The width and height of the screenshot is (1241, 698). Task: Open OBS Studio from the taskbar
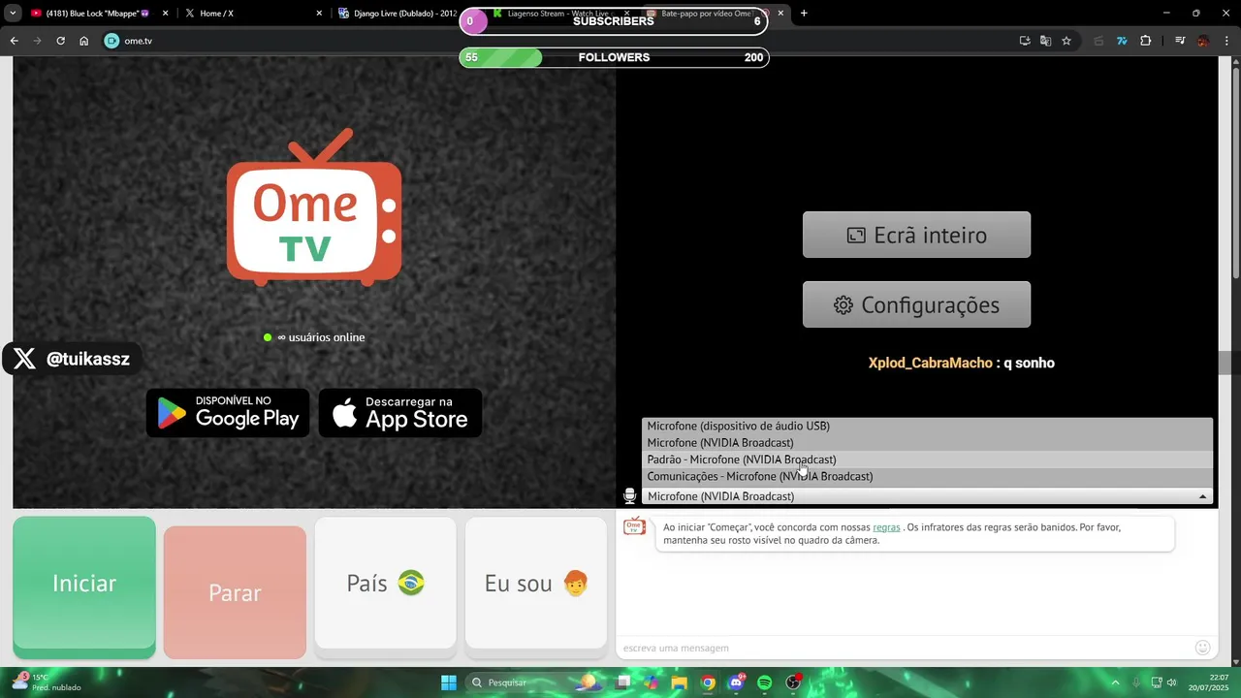(x=793, y=682)
